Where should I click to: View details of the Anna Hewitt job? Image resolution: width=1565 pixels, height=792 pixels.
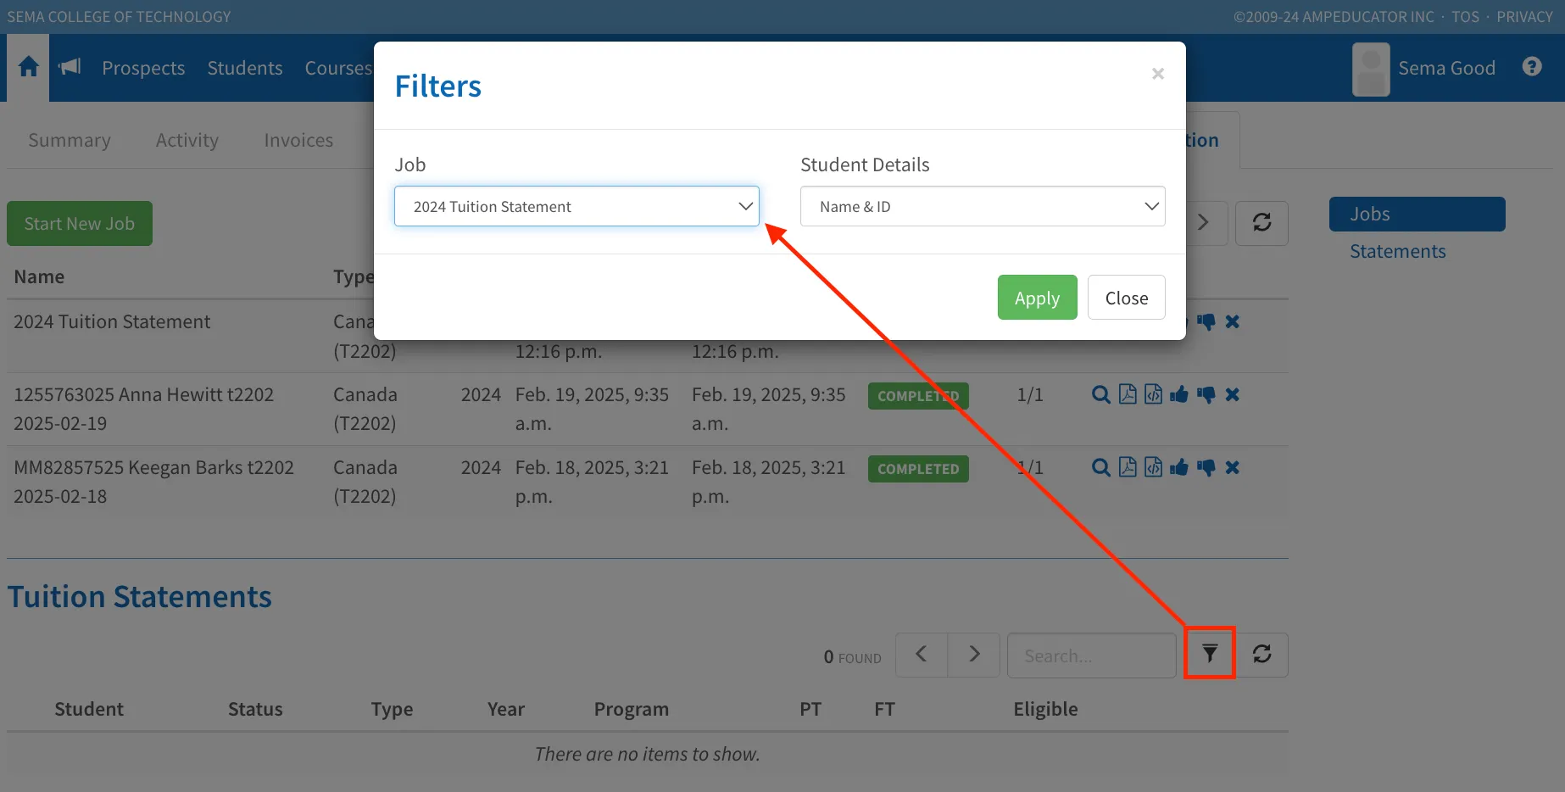[1101, 394]
